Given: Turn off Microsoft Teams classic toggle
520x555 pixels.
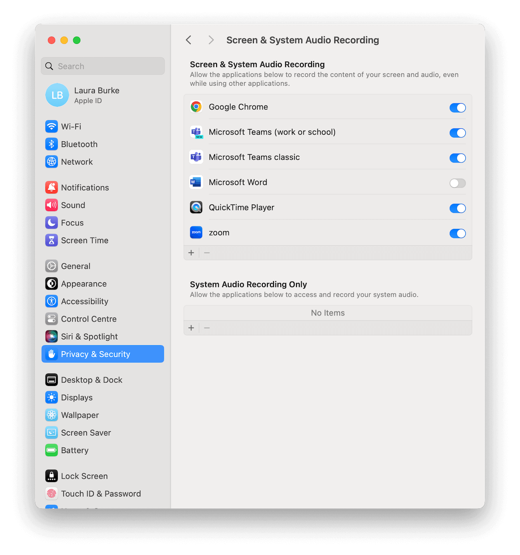Looking at the screenshot, I should (458, 158).
